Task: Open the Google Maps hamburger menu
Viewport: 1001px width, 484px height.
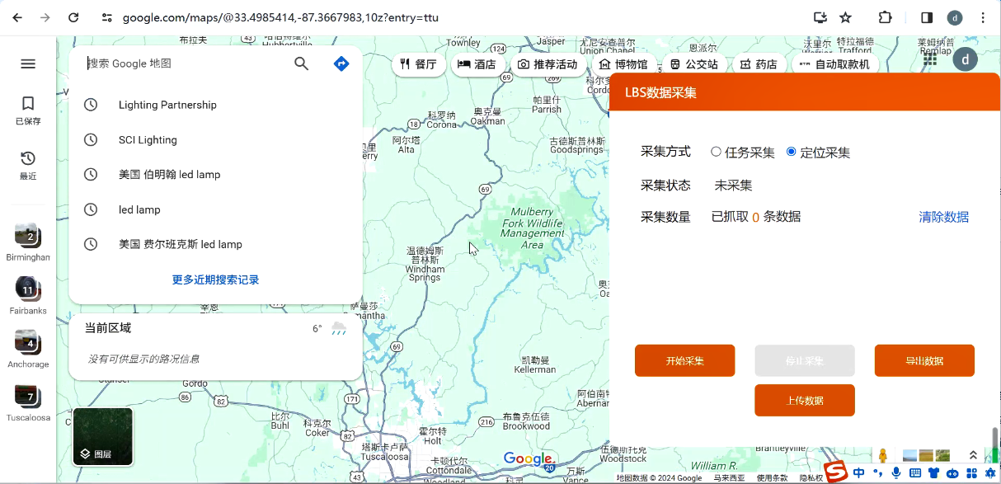Action: pos(28,63)
